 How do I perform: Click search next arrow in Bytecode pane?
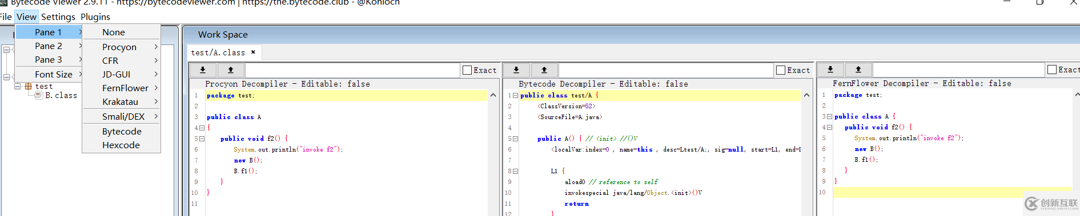coord(516,70)
